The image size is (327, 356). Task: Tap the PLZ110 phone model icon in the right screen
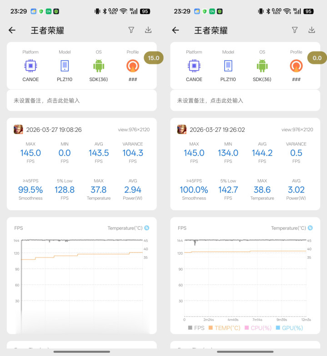(x=228, y=66)
